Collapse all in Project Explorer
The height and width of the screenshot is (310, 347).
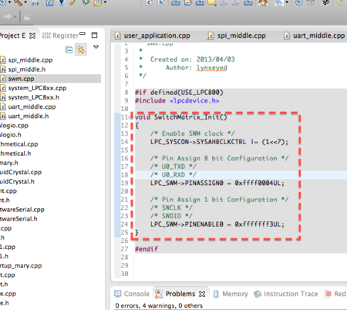[69, 49]
